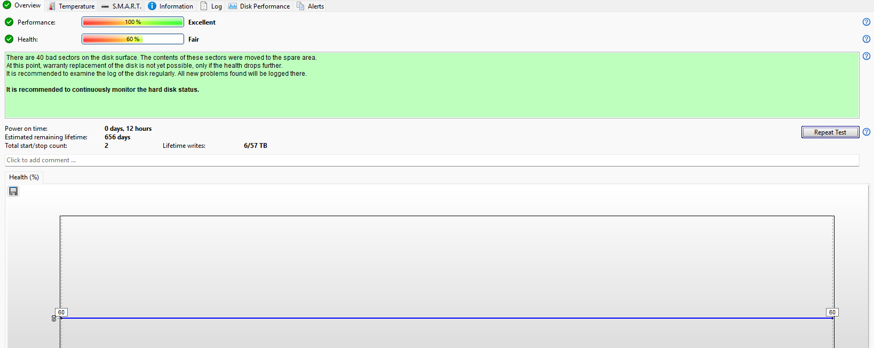Click the Log tab document icon
874x348 pixels.
coord(204,6)
